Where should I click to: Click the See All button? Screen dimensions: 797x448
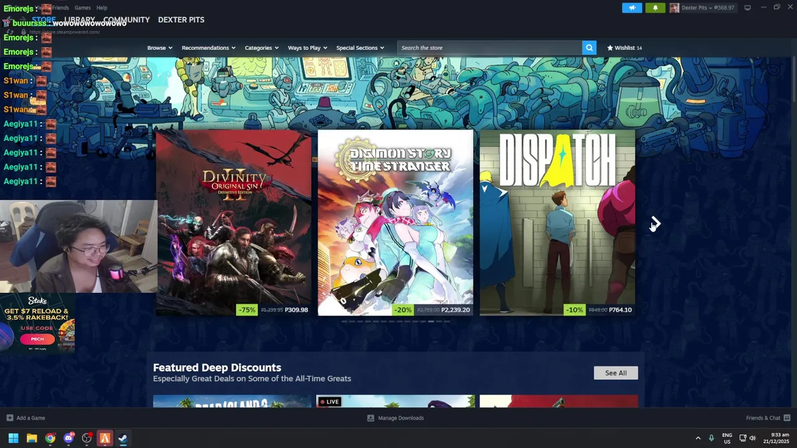click(x=616, y=373)
